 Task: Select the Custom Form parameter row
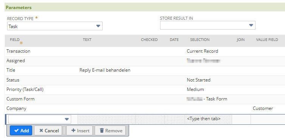pyautogui.click(x=145, y=99)
